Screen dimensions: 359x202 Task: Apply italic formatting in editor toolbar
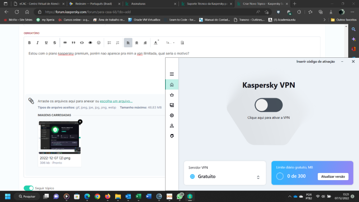(x=38, y=43)
